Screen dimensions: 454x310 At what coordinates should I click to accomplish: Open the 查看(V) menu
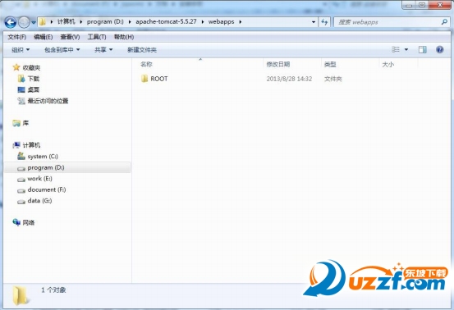[70, 37]
